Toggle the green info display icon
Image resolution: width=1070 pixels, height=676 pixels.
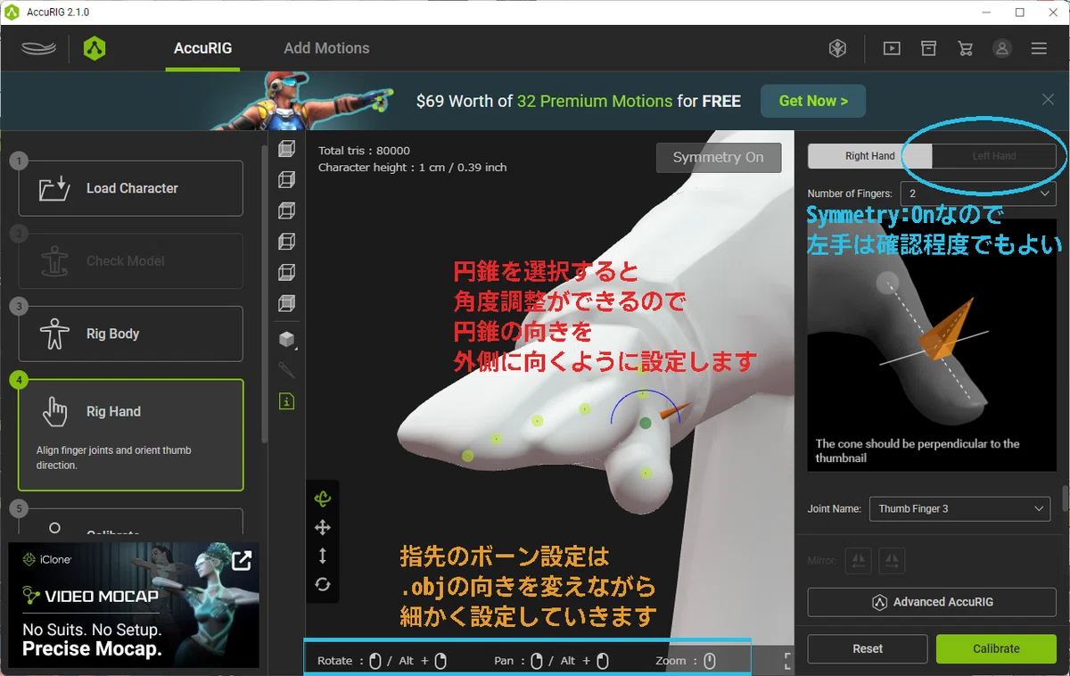pos(286,401)
